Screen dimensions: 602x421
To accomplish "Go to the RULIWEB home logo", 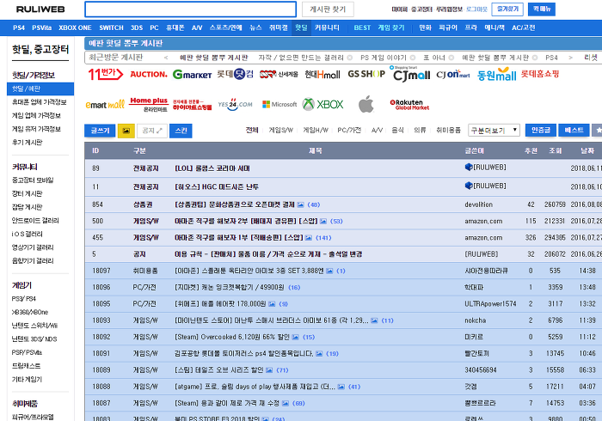I will coord(40,9).
